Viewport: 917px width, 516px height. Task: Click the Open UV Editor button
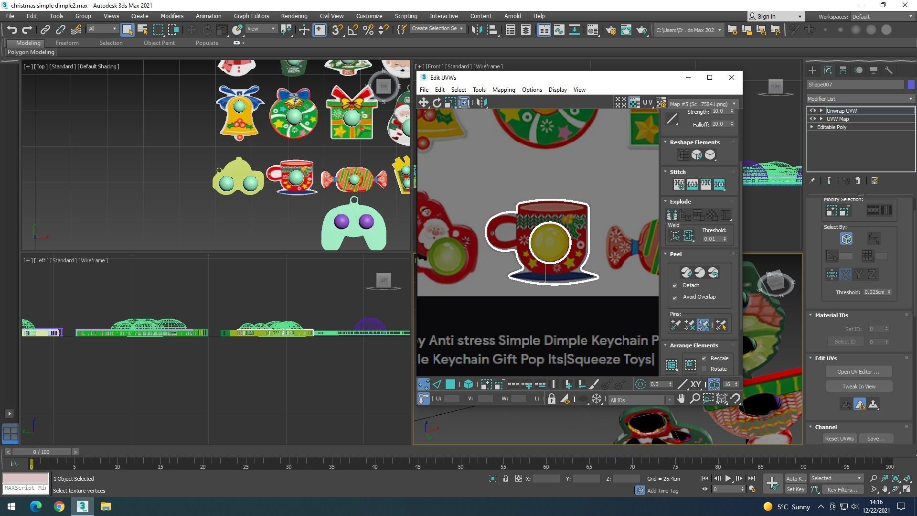pos(858,372)
